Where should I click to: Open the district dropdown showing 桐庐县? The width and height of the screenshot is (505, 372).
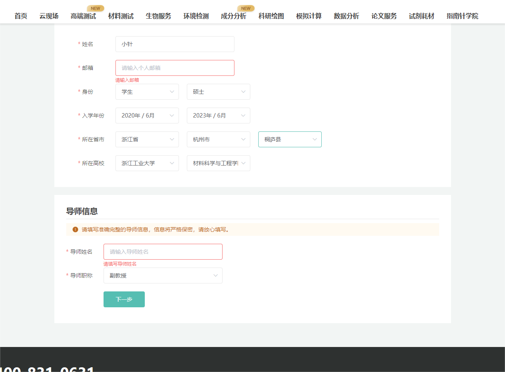coord(290,139)
